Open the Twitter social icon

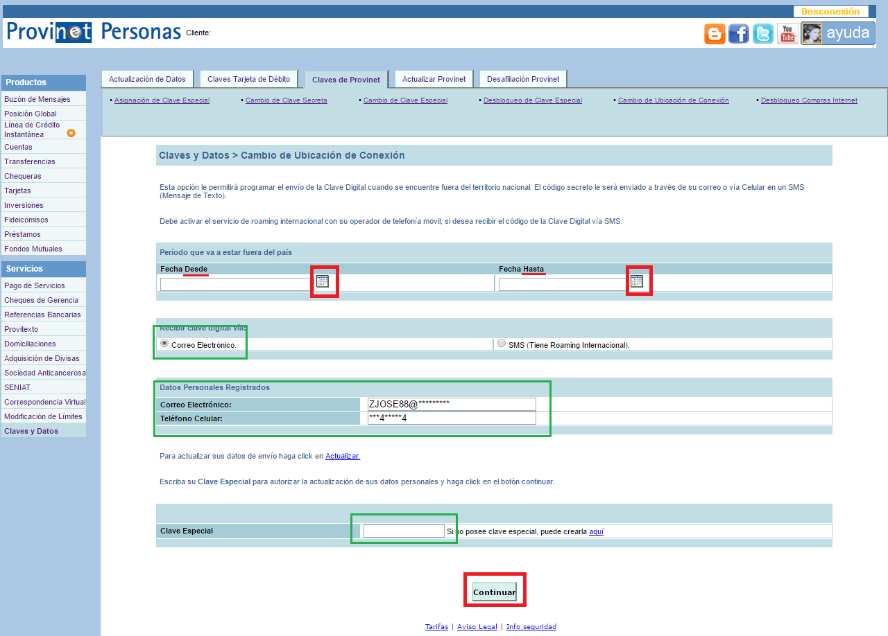[763, 33]
